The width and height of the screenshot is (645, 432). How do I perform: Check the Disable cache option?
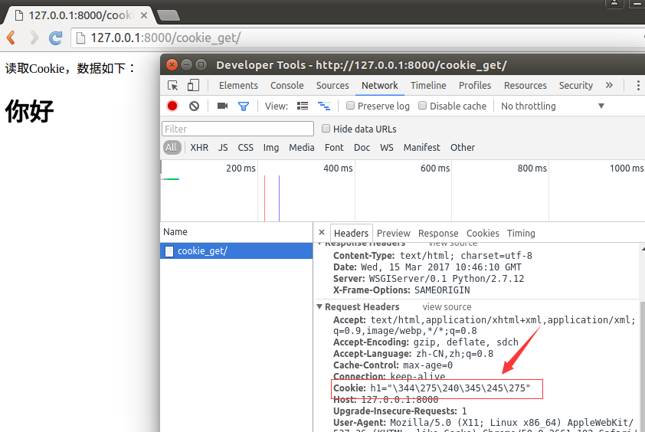(423, 106)
